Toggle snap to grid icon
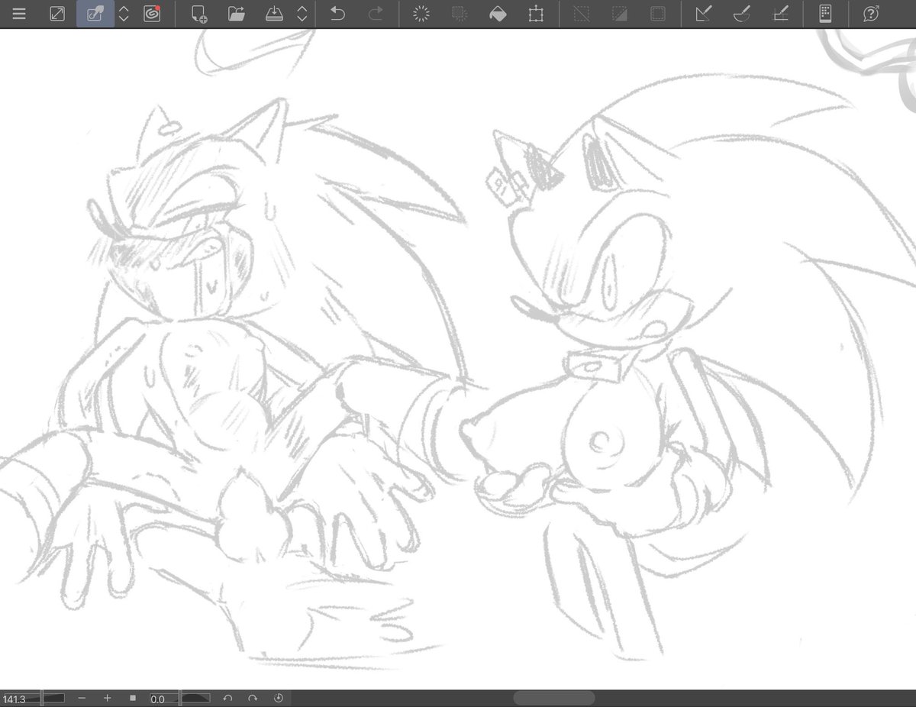The width and height of the screenshot is (916, 707). [x=780, y=14]
